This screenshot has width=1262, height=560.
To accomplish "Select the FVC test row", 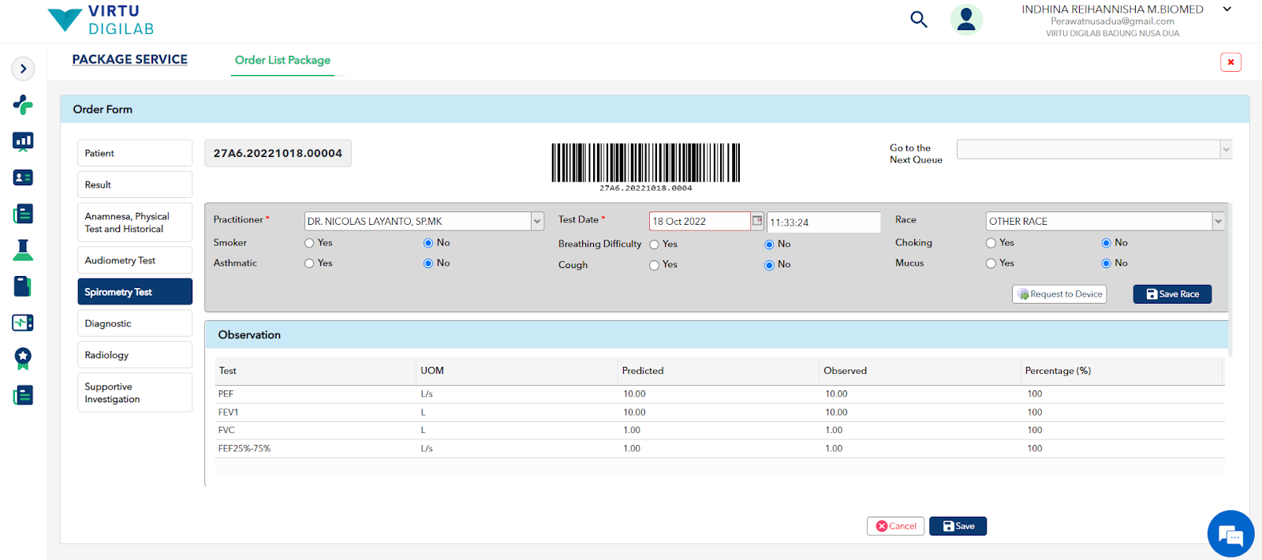I will tap(720, 431).
